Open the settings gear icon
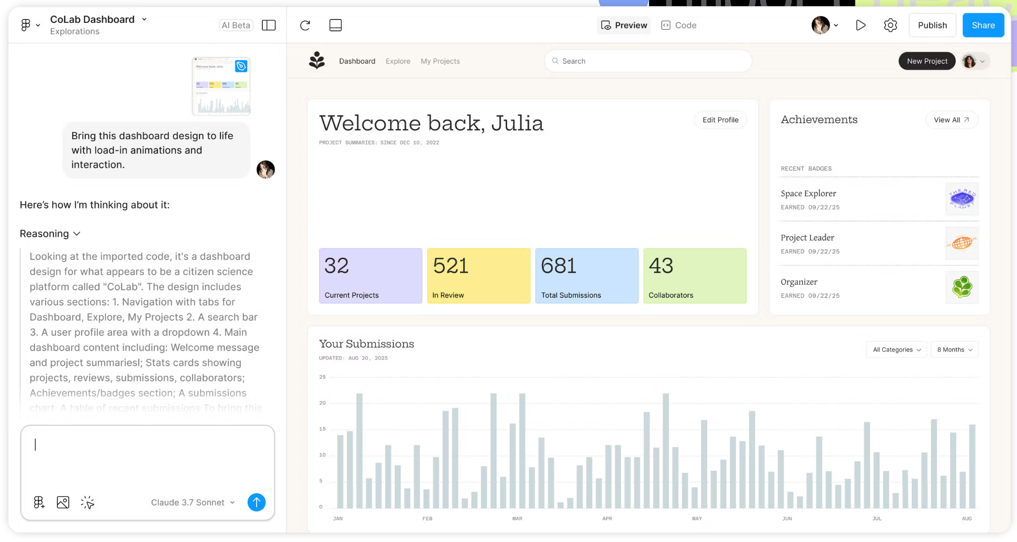 coord(890,25)
